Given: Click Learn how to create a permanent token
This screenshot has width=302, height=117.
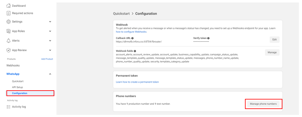Looking at the screenshot, I should 137,82.
